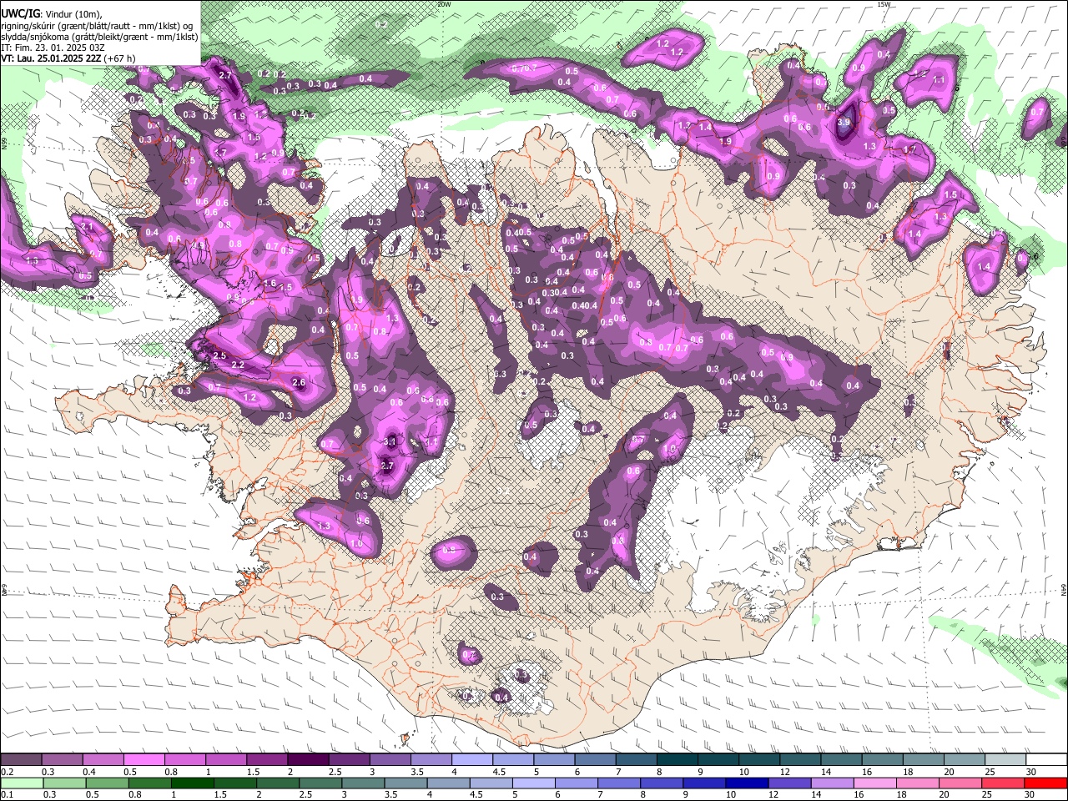Pick darkest green swatch between 1 and 1.5, lower scale
Screen dimensions: 1068x801
193,783
